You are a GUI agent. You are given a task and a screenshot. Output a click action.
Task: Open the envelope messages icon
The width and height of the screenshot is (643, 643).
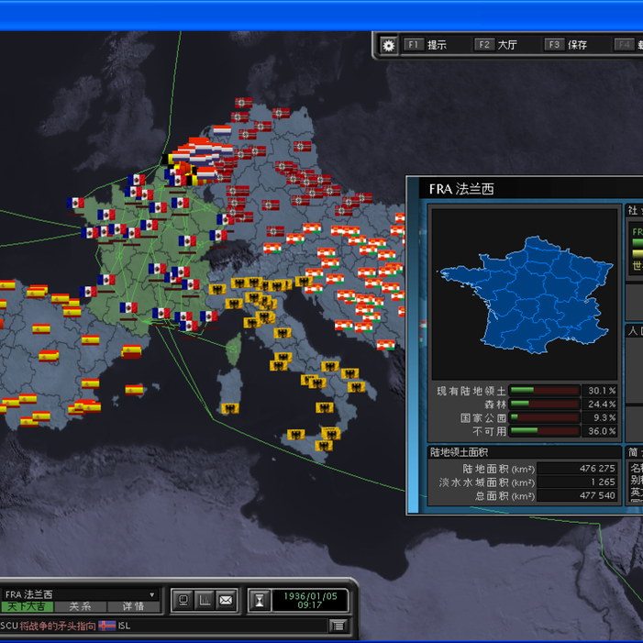(226, 601)
